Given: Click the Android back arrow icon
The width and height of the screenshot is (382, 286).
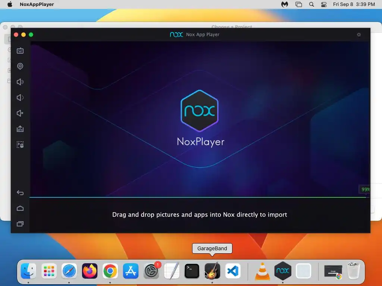Looking at the screenshot, I should [x=20, y=193].
